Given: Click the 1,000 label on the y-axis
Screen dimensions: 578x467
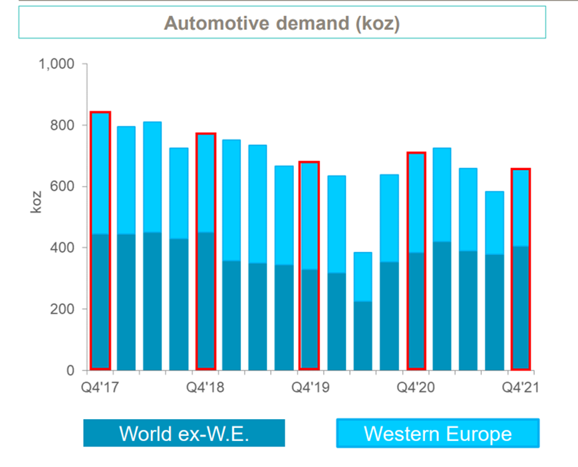Looking at the screenshot, I should point(57,64).
